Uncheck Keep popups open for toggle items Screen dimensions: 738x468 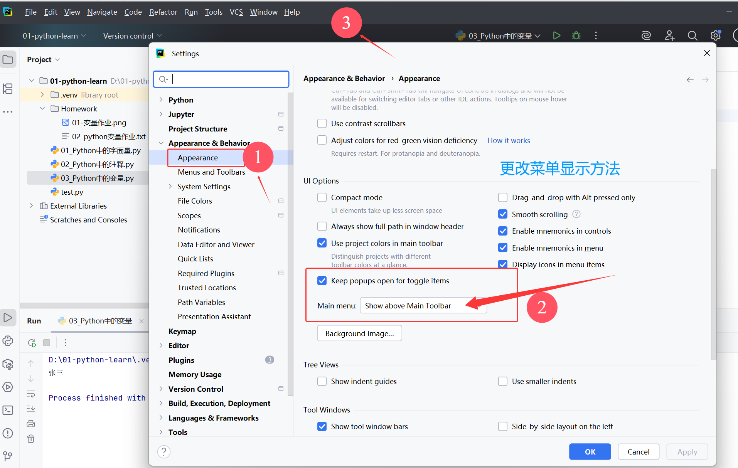[322, 281]
